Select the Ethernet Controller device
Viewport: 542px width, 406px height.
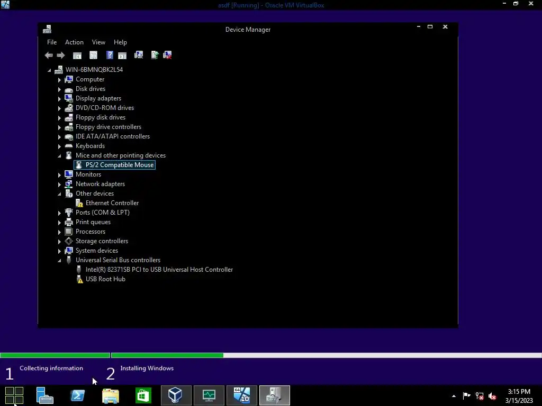point(112,203)
